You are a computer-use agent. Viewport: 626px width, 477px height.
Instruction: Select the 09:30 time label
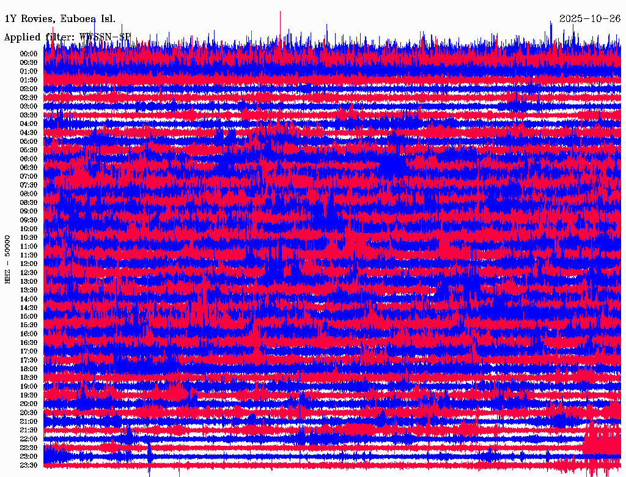click(29, 220)
